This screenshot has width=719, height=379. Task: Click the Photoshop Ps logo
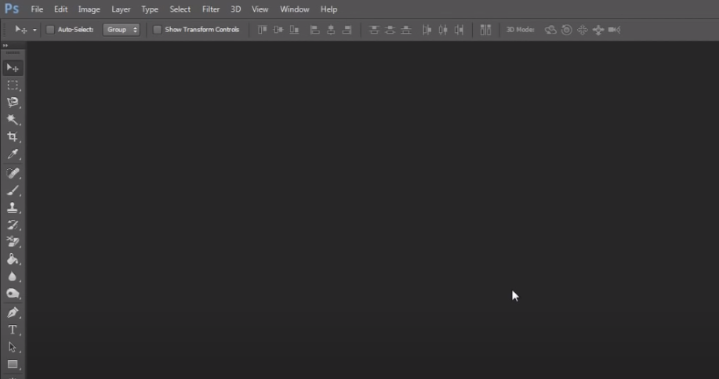coord(12,9)
